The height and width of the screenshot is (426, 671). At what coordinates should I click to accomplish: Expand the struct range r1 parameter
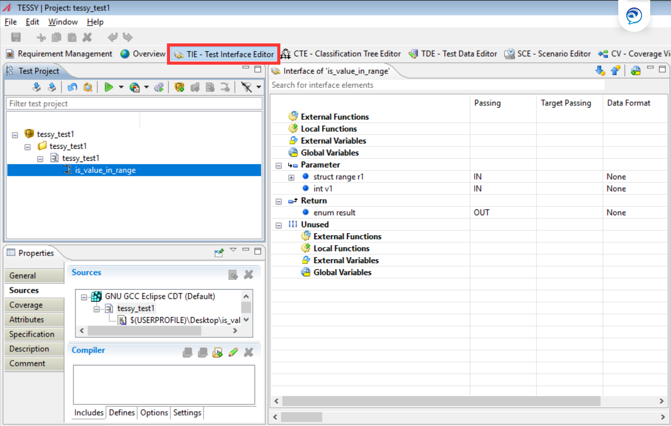pos(291,178)
